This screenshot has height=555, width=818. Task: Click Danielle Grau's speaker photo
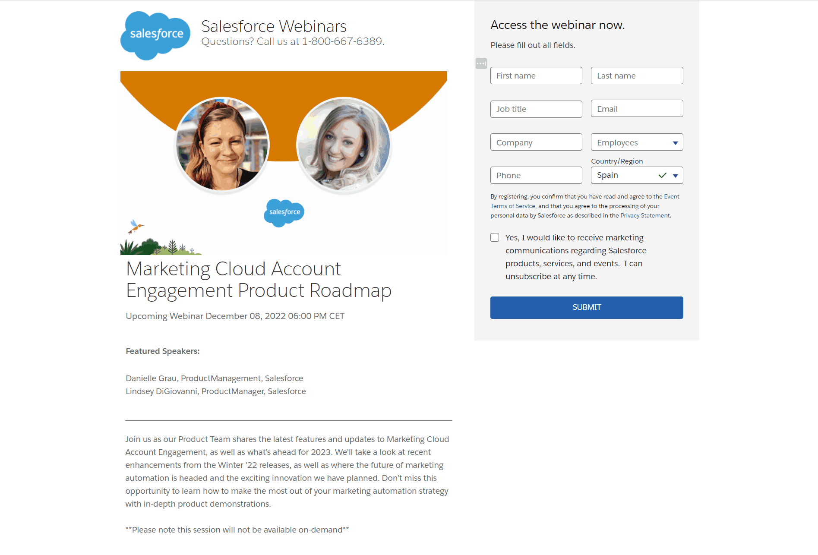[223, 144]
